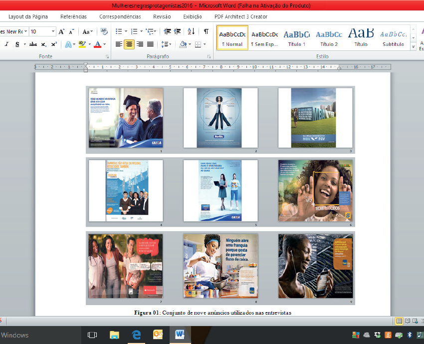Viewport: 424px width, 344px height.
Task: Click the red font color button
Action: coord(97,44)
